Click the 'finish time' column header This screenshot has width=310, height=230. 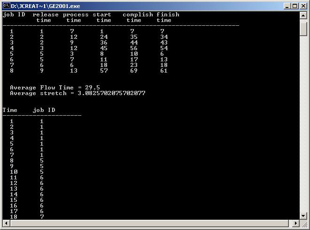pyautogui.click(x=168, y=17)
